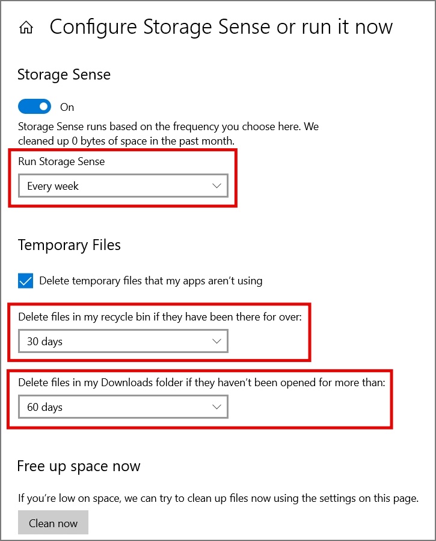This screenshot has height=541, width=436.
Task: Click the "Storage Sense" section heading
Action: [64, 75]
